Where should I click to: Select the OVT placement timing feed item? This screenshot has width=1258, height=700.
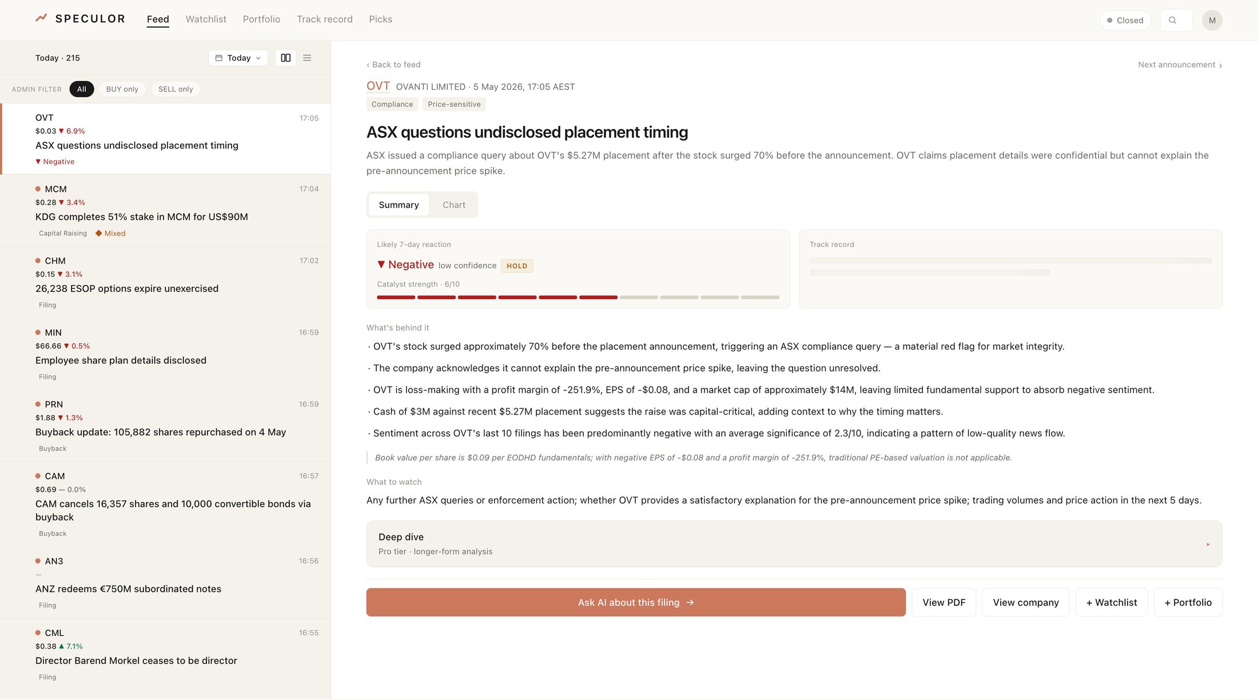(x=165, y=139)
